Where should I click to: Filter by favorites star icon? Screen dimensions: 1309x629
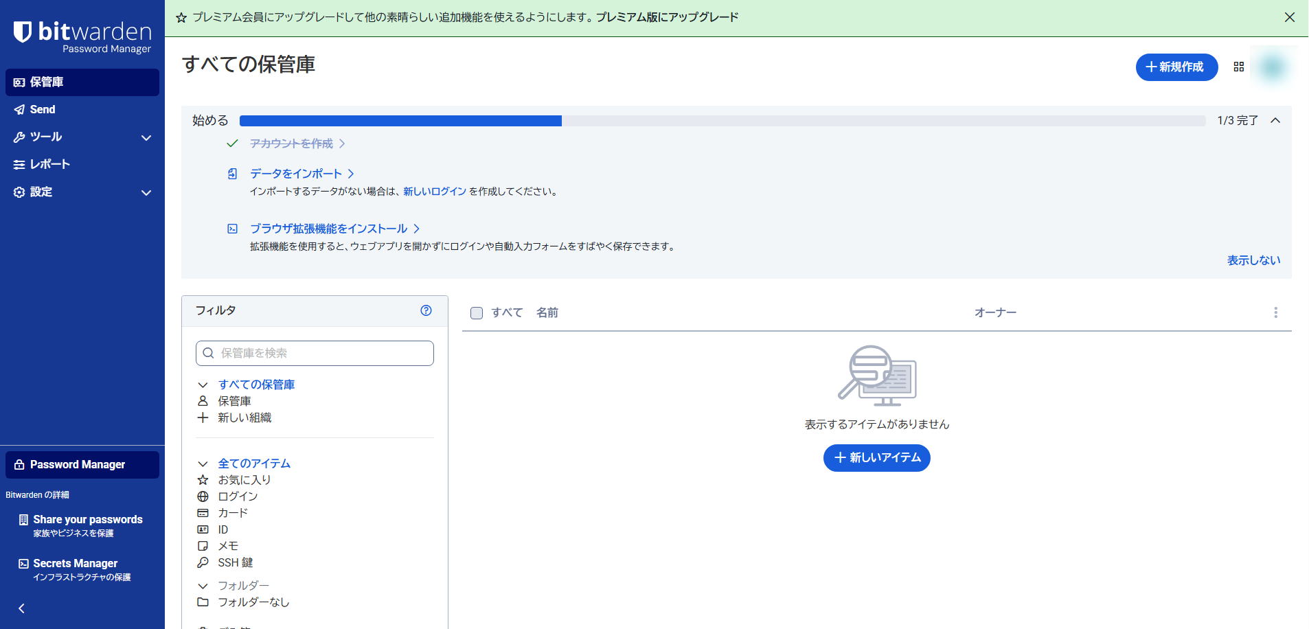[x=203, y=480]
